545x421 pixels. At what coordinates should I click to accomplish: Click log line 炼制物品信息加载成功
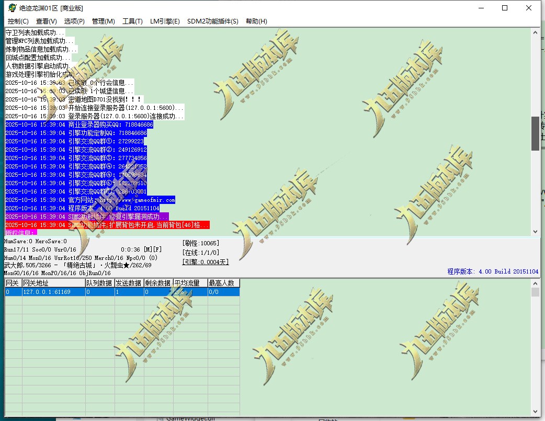pos(41,49)
